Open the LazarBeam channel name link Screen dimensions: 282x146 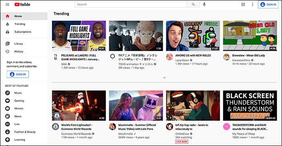tap(182, 60)
